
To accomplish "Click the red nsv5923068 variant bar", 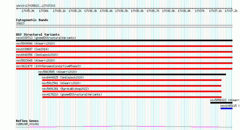I will pyautogui.click(x=124, y=63).
